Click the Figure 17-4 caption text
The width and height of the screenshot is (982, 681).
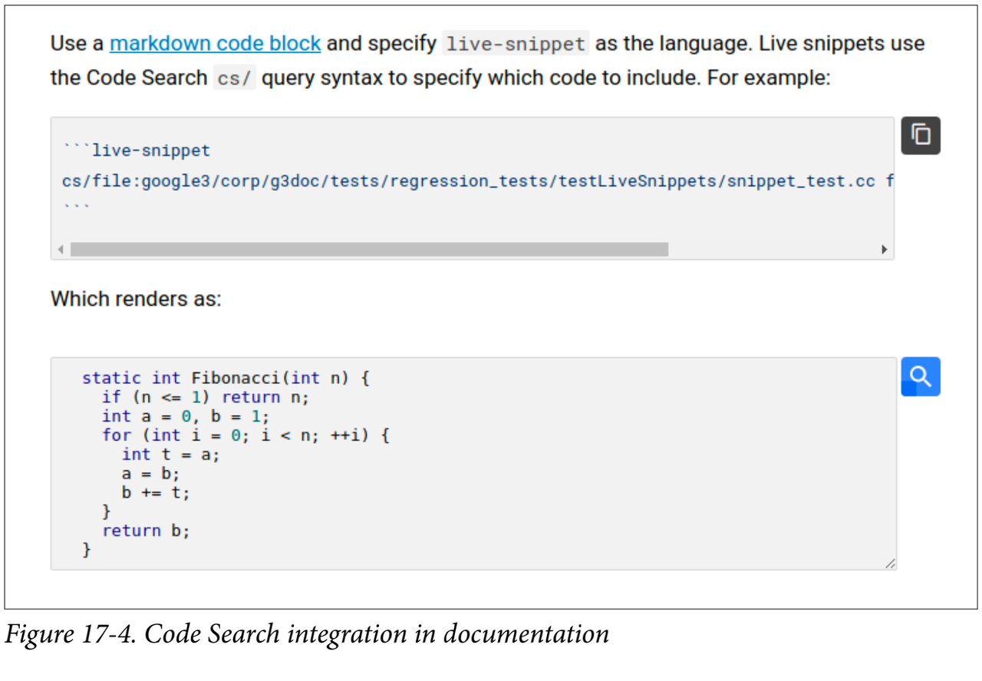[307, 635]
